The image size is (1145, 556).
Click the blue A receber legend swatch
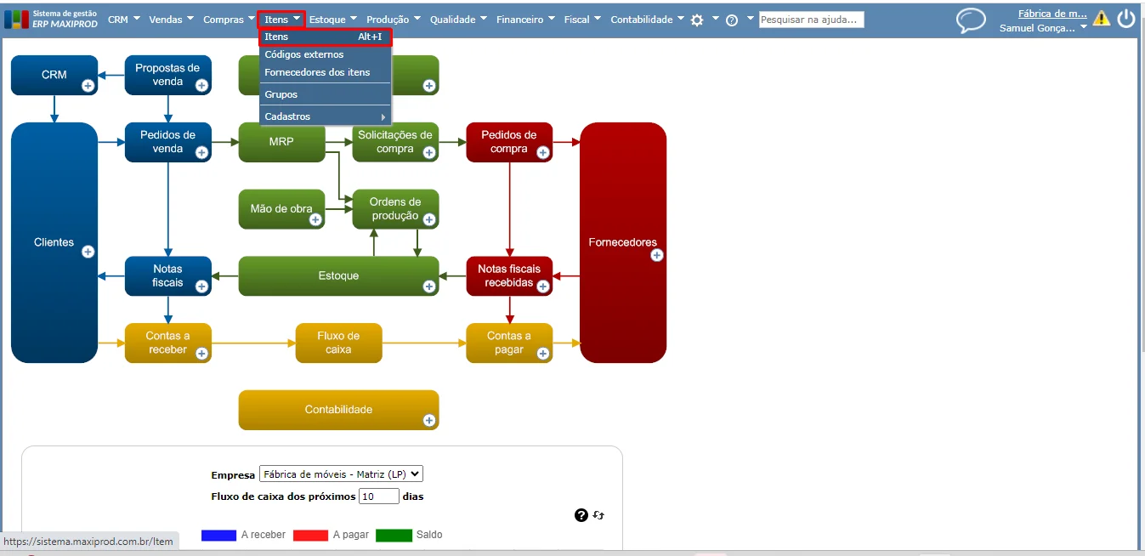tap(218, 536)
